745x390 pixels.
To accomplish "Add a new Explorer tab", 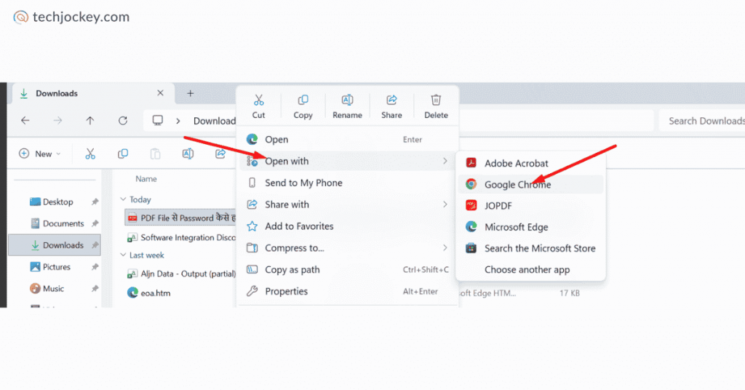I will (190, 94).
